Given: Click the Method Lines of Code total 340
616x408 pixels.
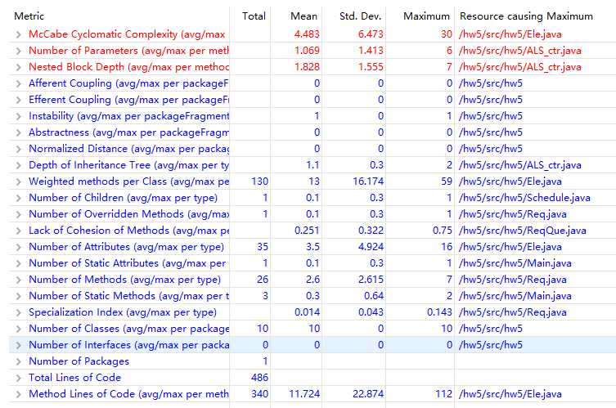Looking at the screenshot, I should click(x=259, y=394).
